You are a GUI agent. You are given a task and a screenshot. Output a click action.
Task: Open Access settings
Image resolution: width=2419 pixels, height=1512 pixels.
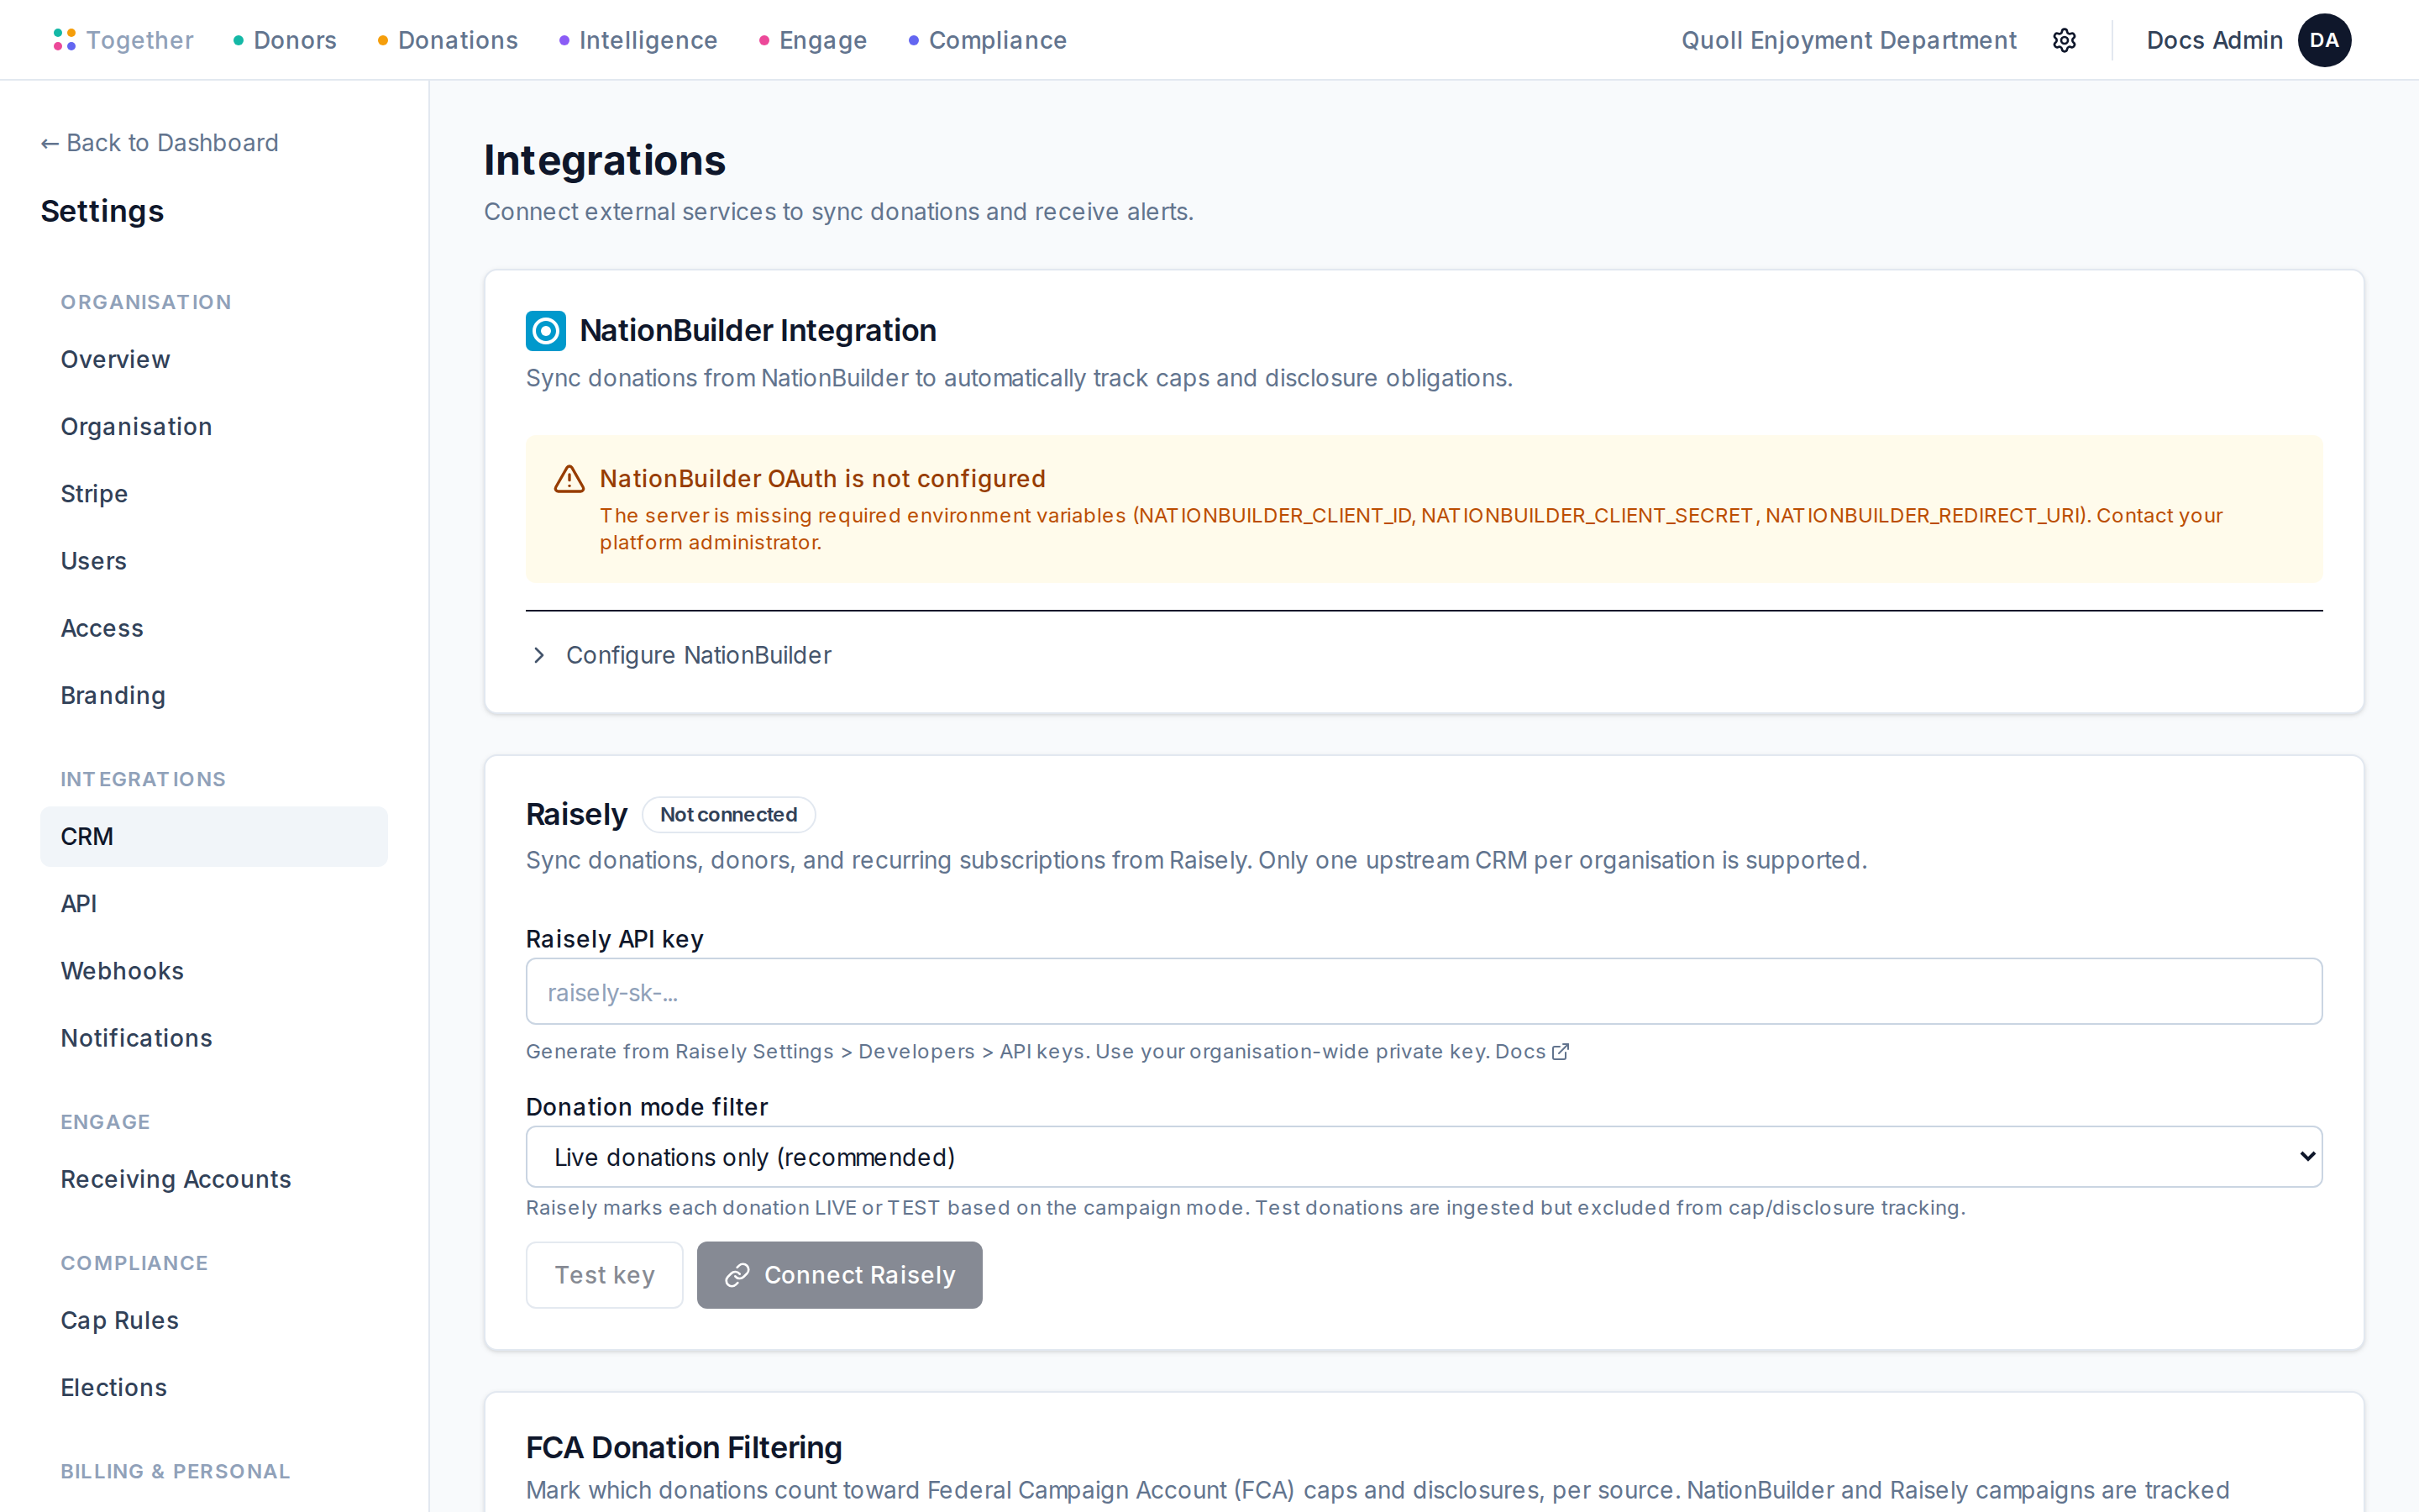(x=214, y=628)
